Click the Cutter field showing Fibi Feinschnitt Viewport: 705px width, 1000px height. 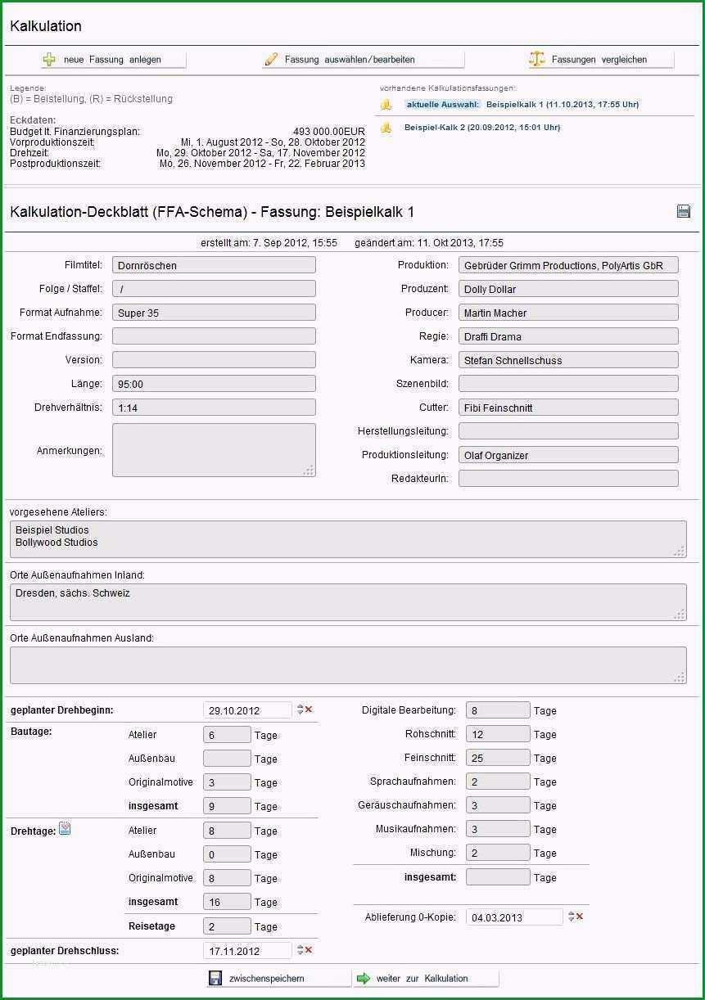tap(568, 408)
